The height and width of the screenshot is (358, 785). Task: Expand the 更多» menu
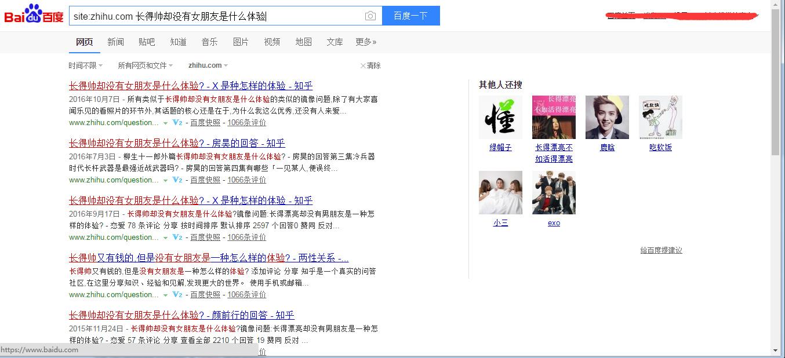pyautogui.click(x=366, y=42)
